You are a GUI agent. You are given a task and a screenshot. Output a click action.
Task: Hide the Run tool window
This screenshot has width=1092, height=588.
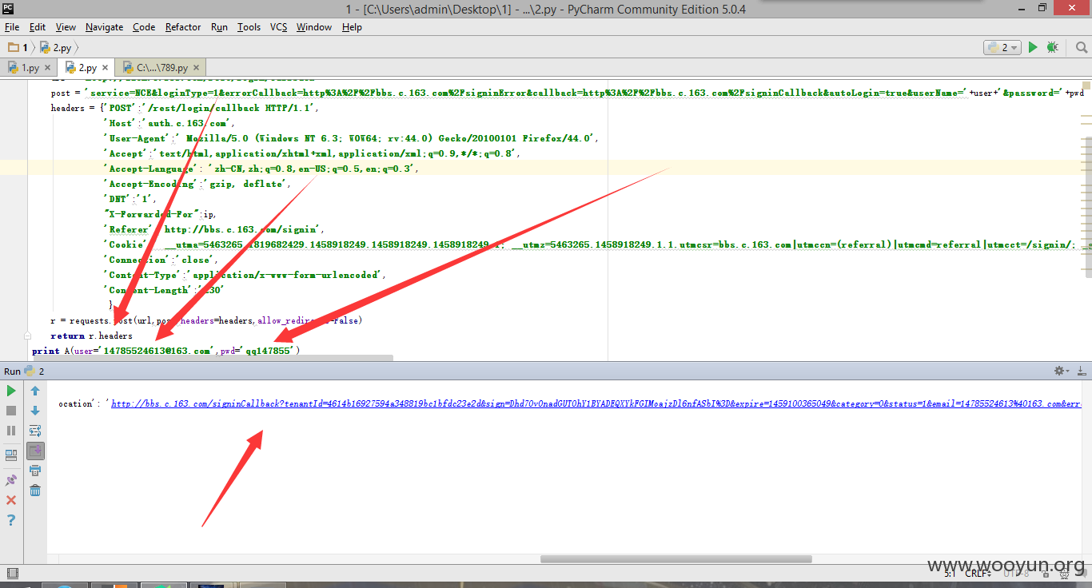[1082, 371]
